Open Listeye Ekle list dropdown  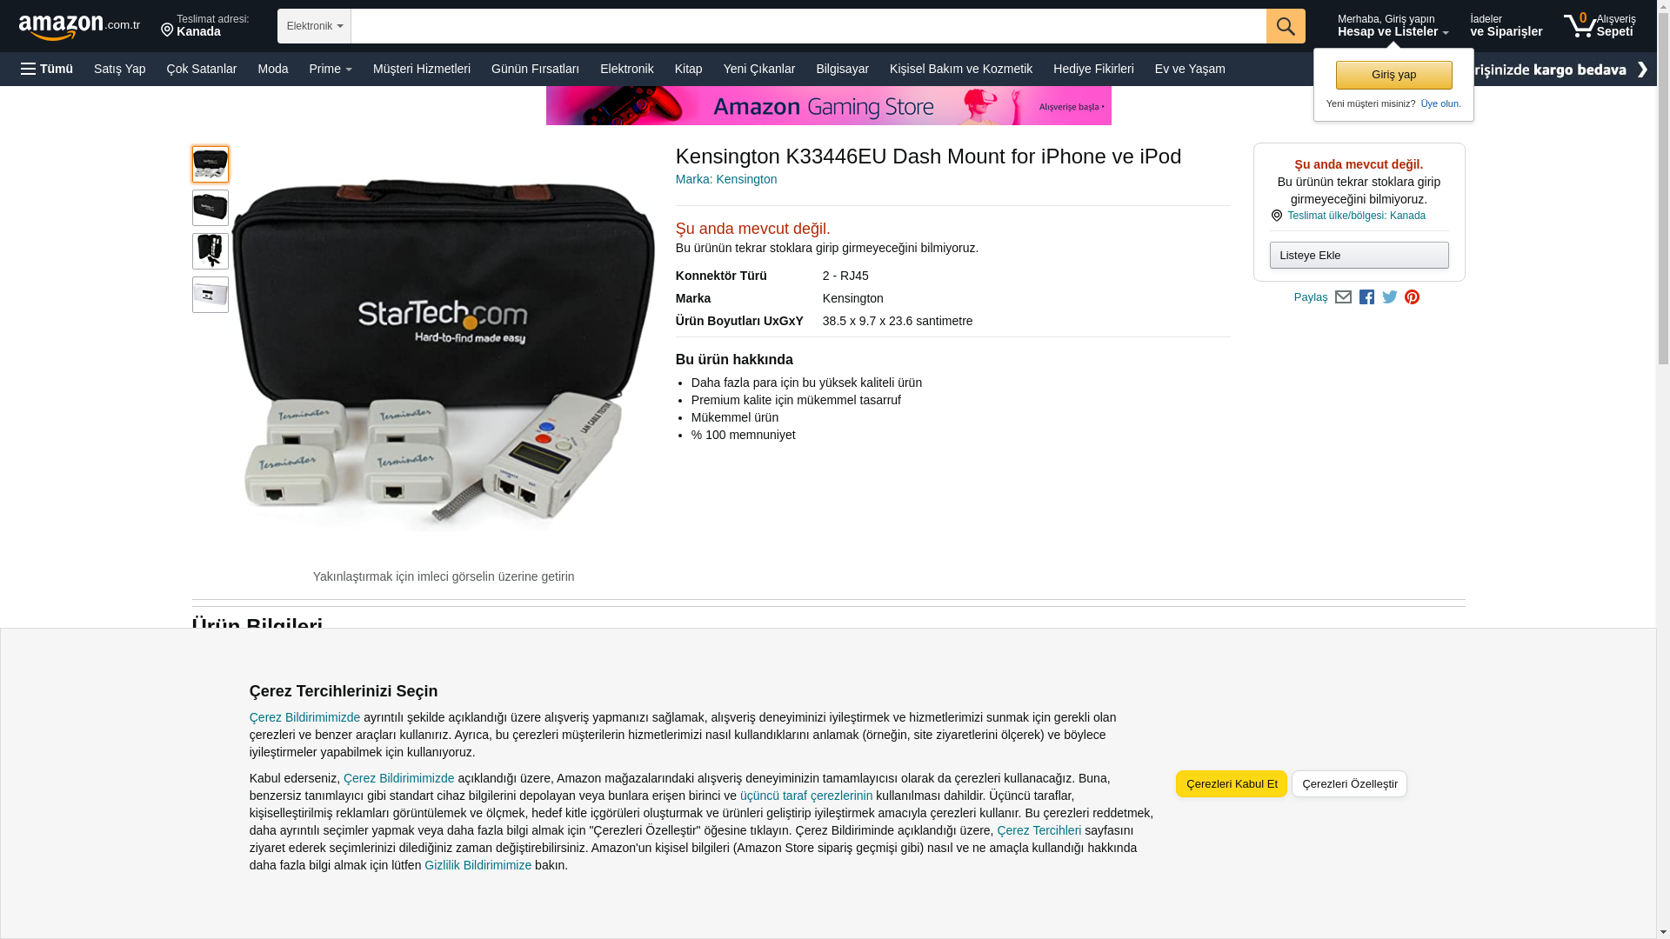[1359, 255]
